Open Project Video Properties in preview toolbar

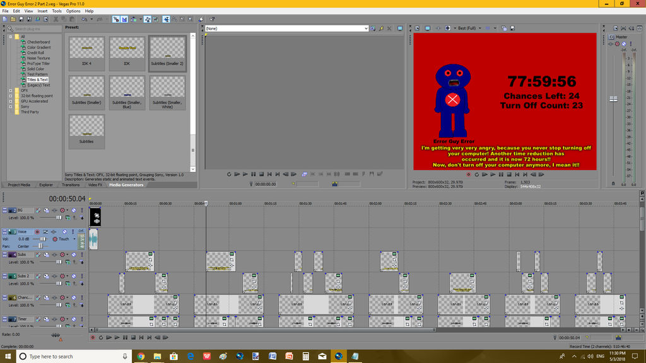pos(416,28)
